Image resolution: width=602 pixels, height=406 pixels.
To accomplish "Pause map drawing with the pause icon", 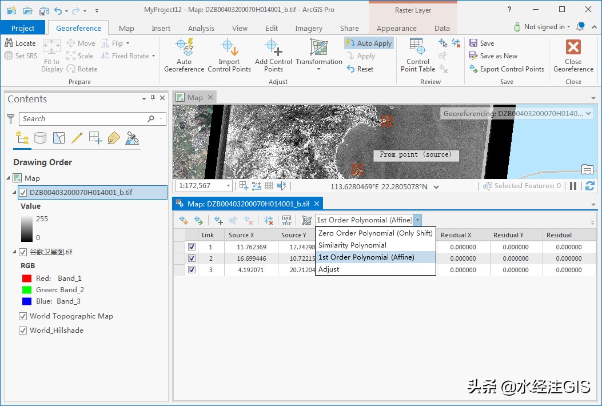I will coord(573,186).
